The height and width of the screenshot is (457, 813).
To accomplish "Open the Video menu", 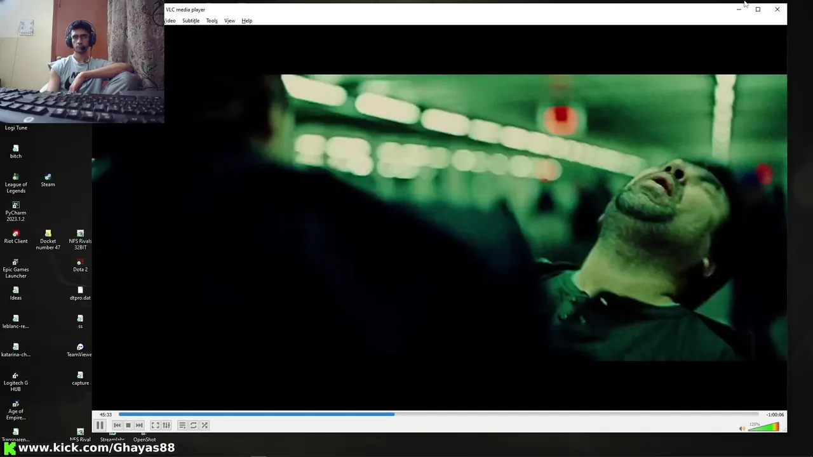I will tap(170, 21).
